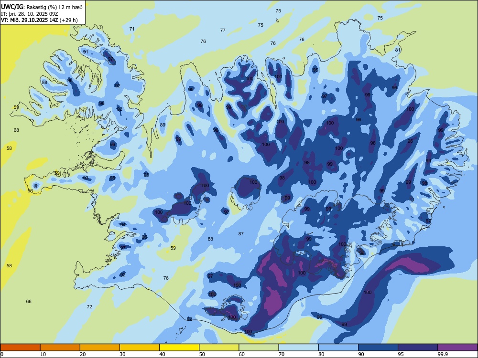Click the legend tick label '30'
Image resolution: width=478 pixels, height=358 pixels.
[x=122, y=354]
